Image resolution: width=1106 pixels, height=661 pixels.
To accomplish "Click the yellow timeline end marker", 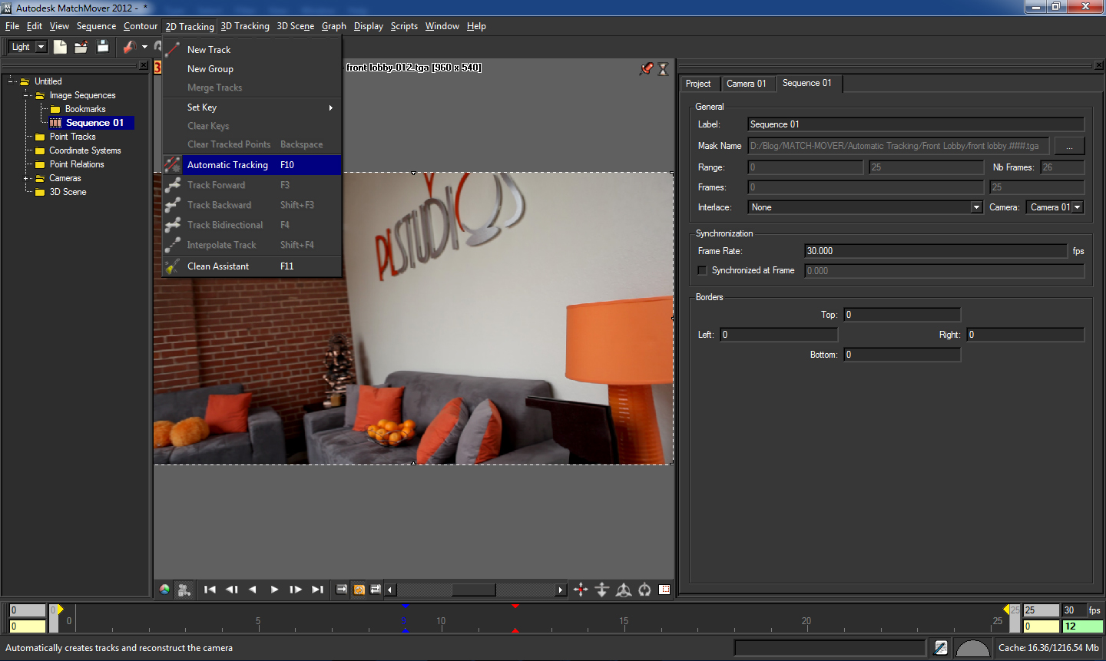I will [x=1007, y=610].
